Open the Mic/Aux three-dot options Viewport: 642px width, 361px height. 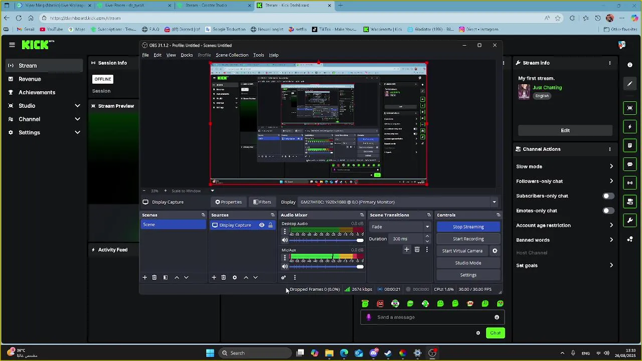point(285,258)
